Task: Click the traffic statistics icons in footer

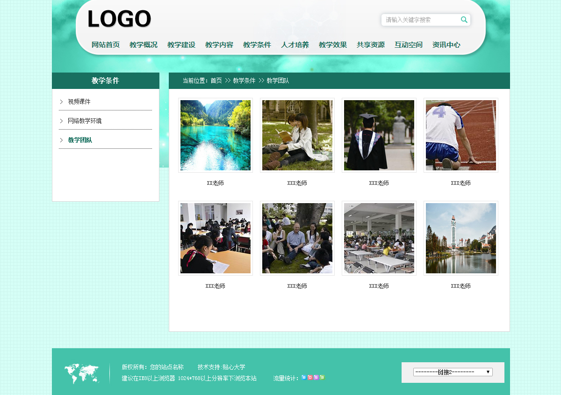Action: coord(313,377)
